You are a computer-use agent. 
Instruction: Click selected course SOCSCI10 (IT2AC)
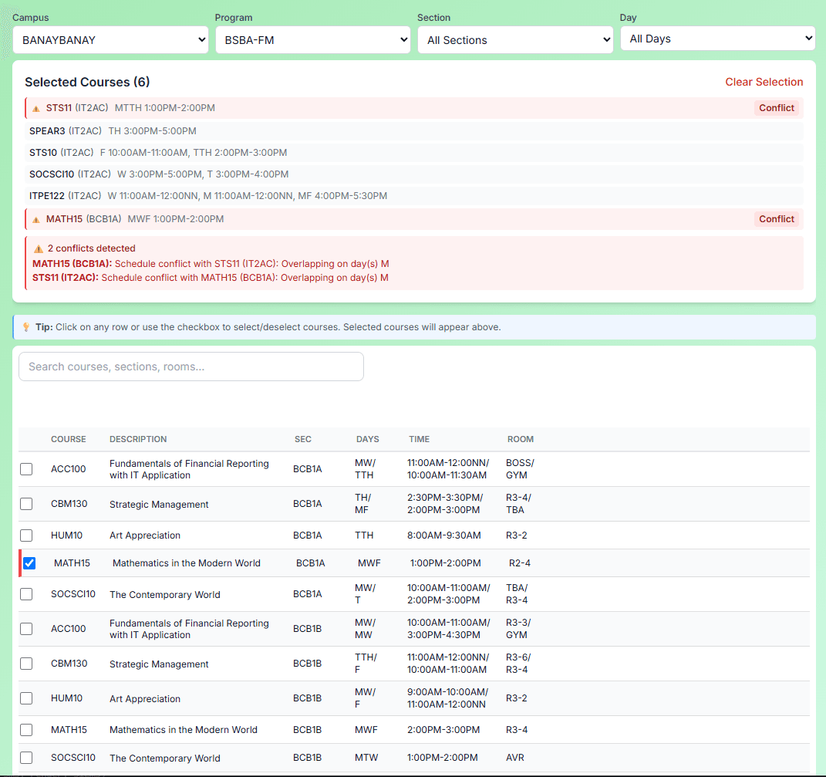pos(413,174)
